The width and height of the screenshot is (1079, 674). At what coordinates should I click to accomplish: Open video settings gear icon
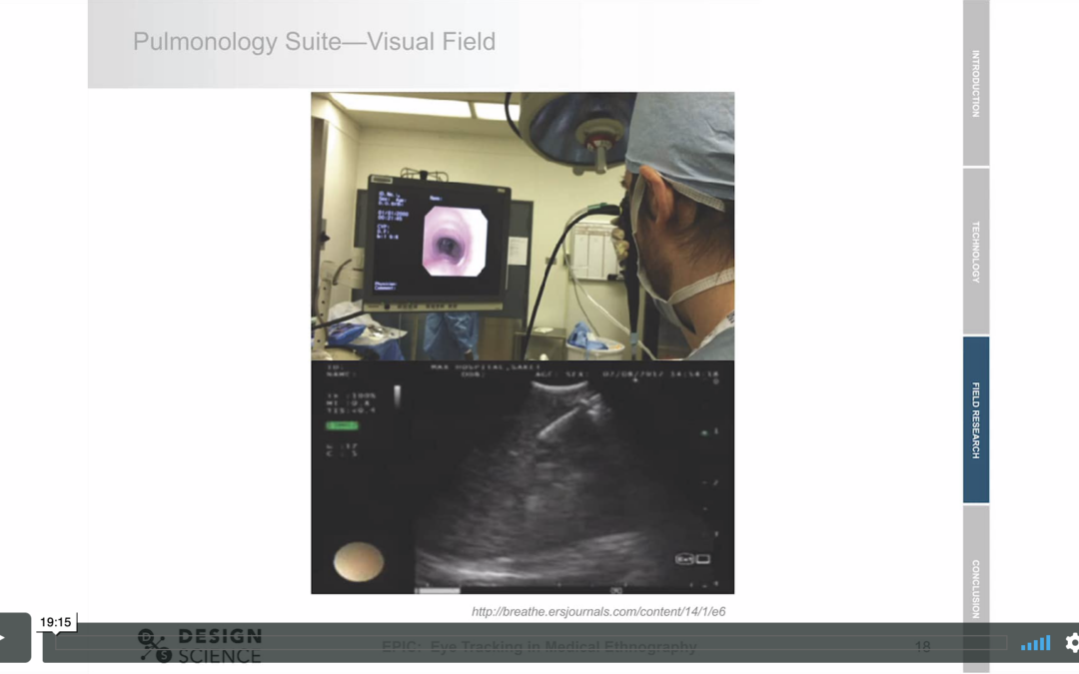coord(1072,643)
